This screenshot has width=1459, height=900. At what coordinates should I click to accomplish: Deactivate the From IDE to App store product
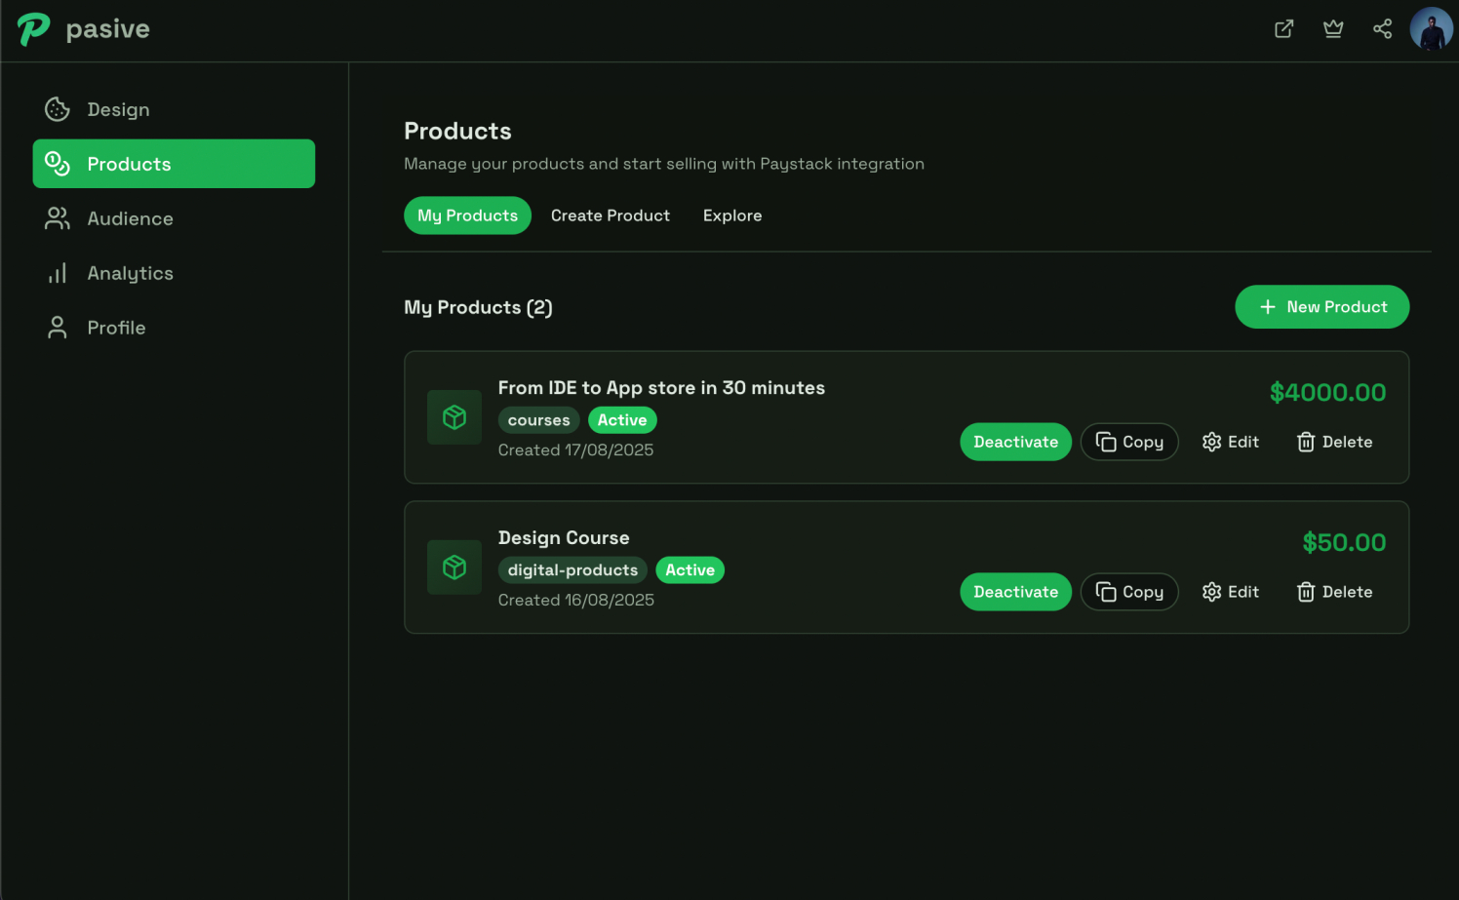point(1015,442)
